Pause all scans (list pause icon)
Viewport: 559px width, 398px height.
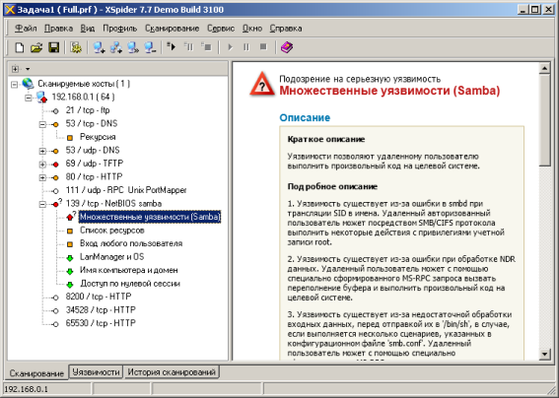(x=188, y=46)
